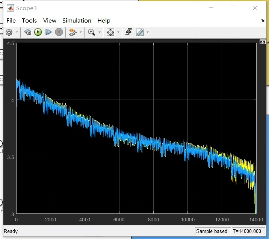The image size is (269, 239).
Task: Open the File menu
Action: [x=11, y=21]
